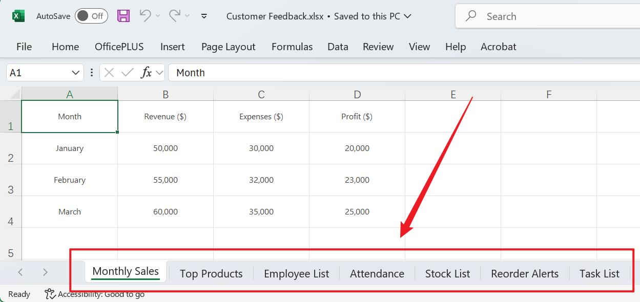Viewport: 640px width, 302px height.
Task: Expand the file name save location chevron
Action: point(408,16)
